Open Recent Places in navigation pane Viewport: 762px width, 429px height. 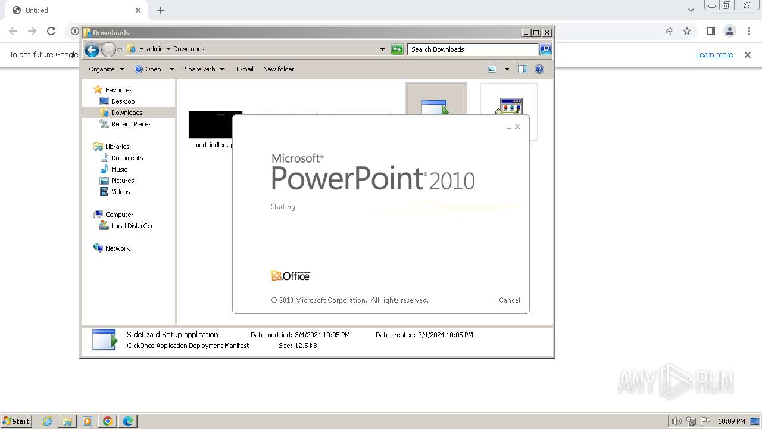coord(131,124)
